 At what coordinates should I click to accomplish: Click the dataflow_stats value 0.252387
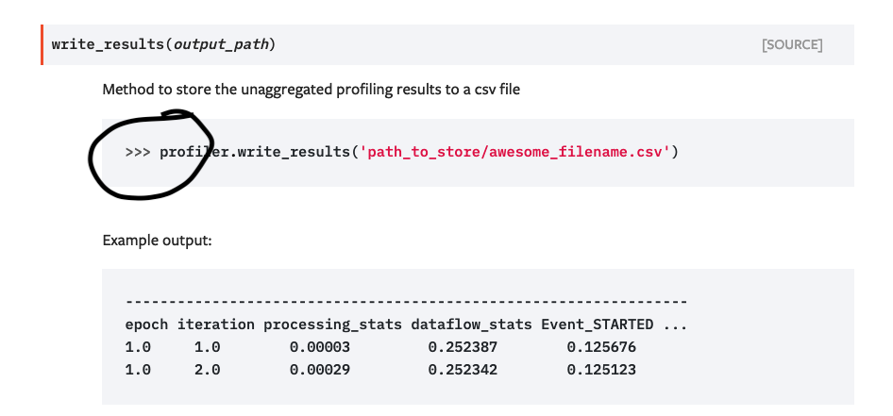[463, 347]
